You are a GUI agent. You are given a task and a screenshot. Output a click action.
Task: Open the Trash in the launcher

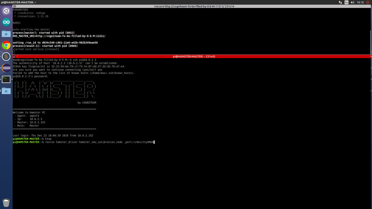click(6, 202)
